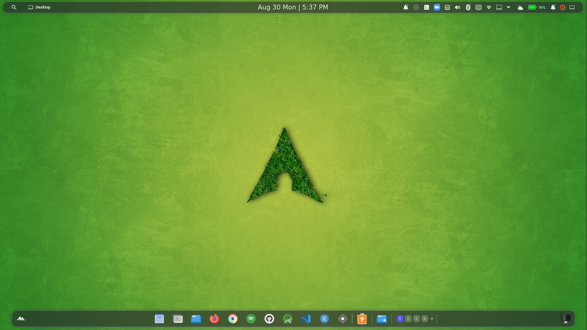The width and height of the screenshot is (587, 330).
Task: Launch the light blue shopping bag app in dock
Action: 159,319
